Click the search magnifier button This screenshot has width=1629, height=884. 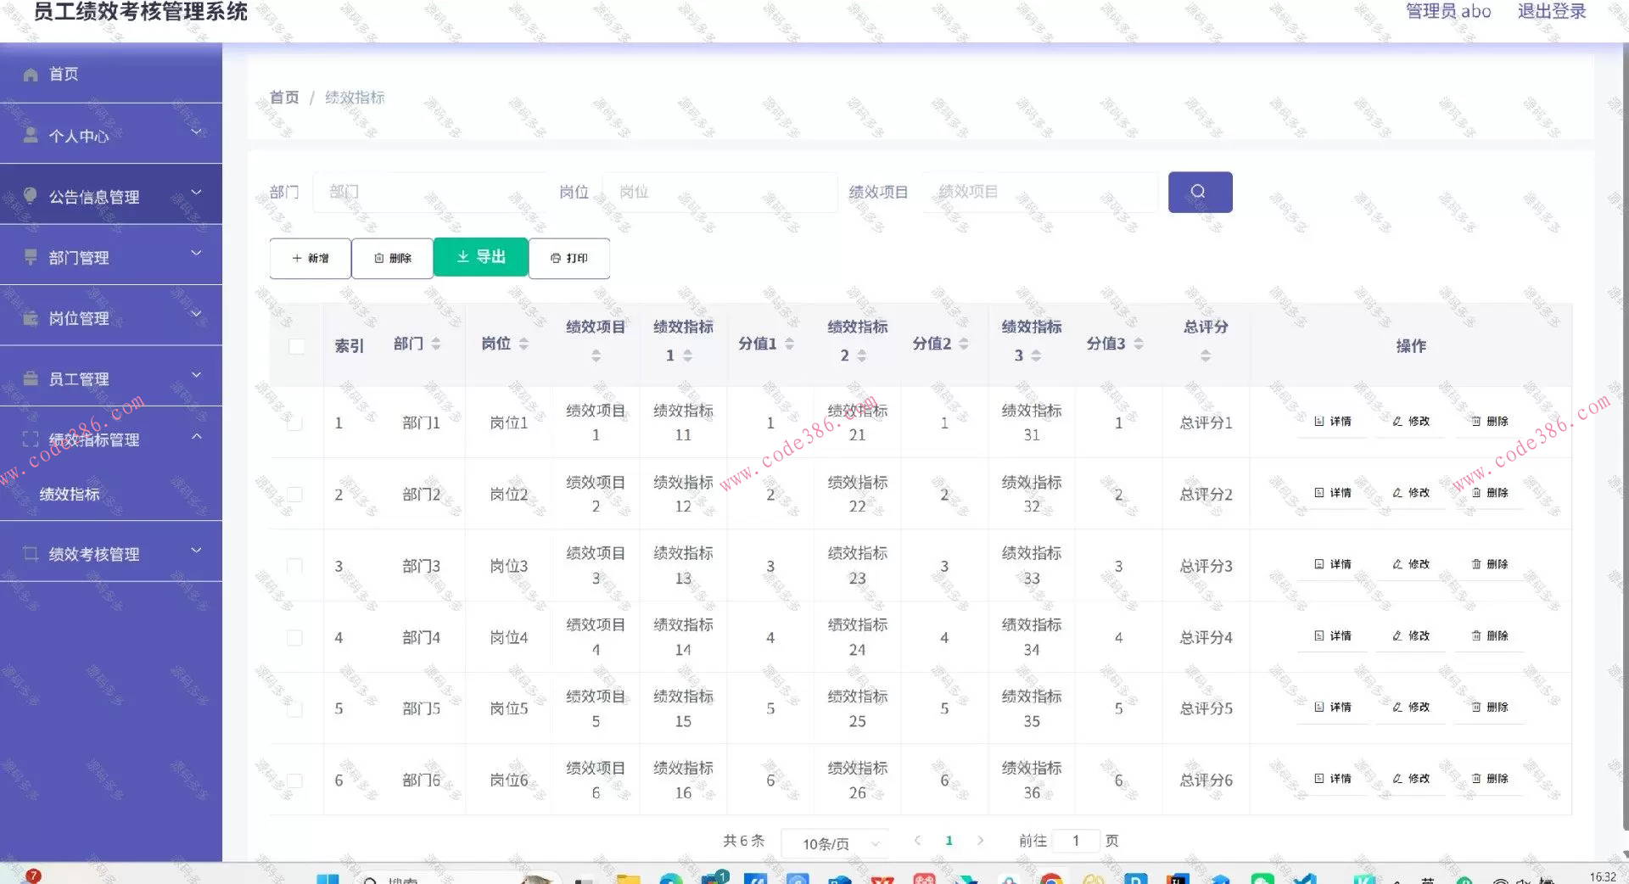[1199, 192]
